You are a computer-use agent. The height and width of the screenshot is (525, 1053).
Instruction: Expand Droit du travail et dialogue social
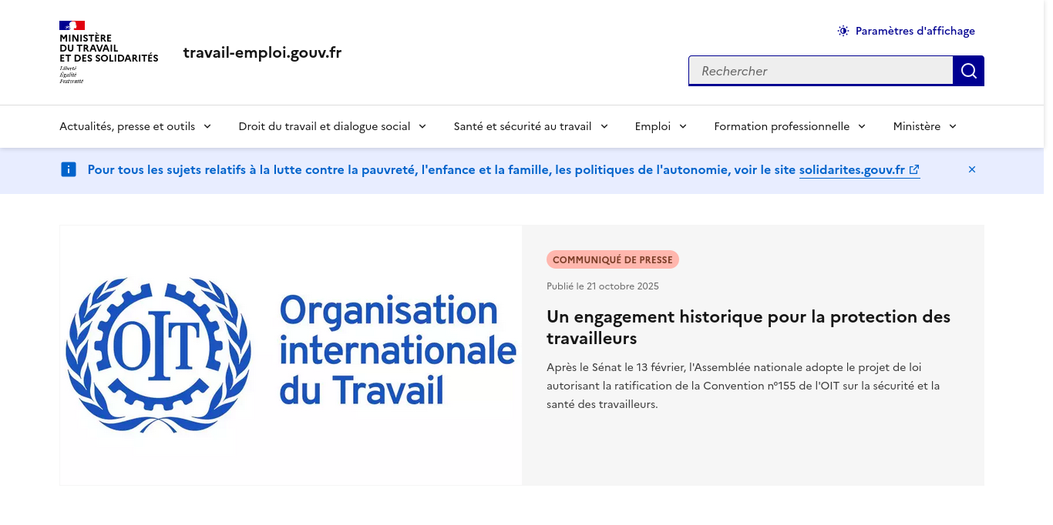[331, 126]
